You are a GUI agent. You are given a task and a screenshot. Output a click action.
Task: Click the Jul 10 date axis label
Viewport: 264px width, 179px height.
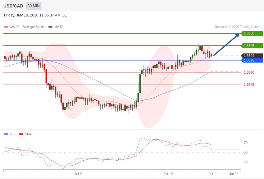pos(168,174)
